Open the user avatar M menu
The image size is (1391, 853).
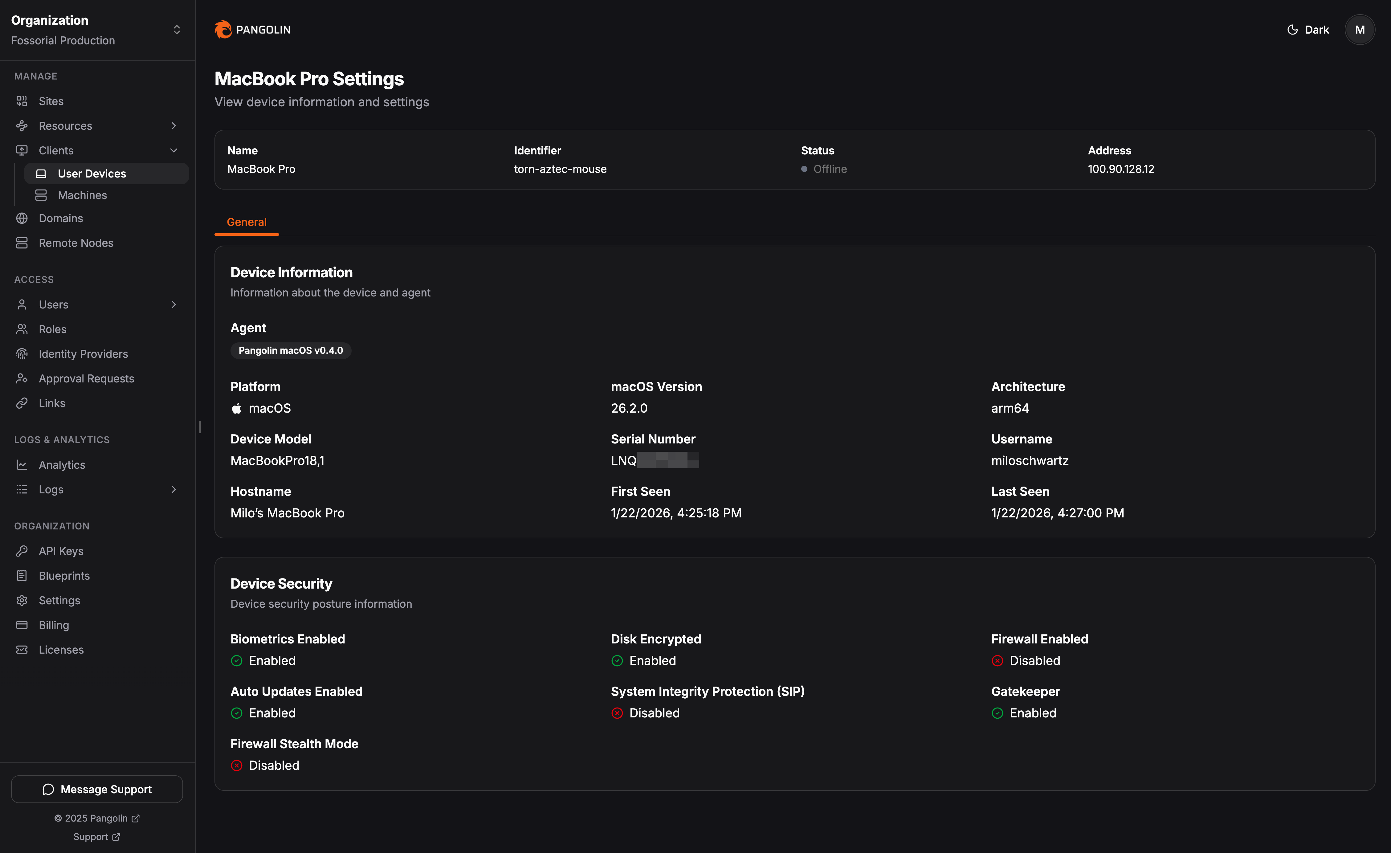[1359, 29]
